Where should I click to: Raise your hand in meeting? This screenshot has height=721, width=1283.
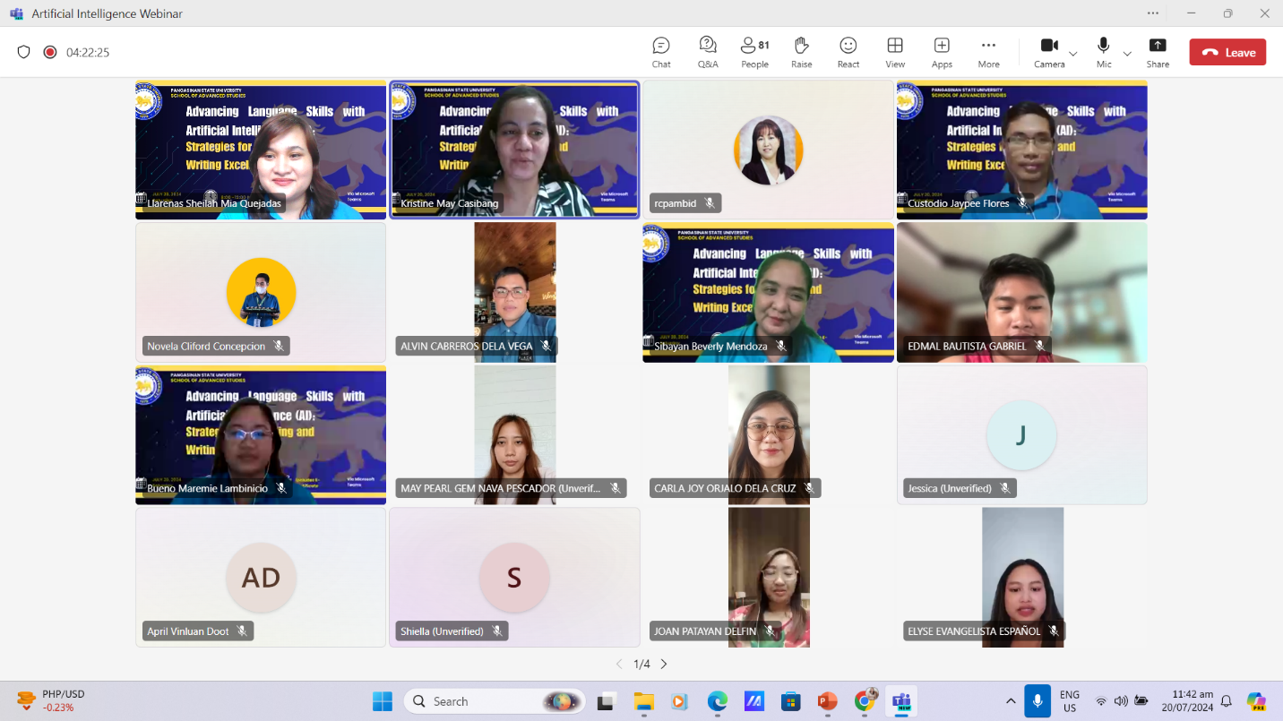(x=801, y=52)
